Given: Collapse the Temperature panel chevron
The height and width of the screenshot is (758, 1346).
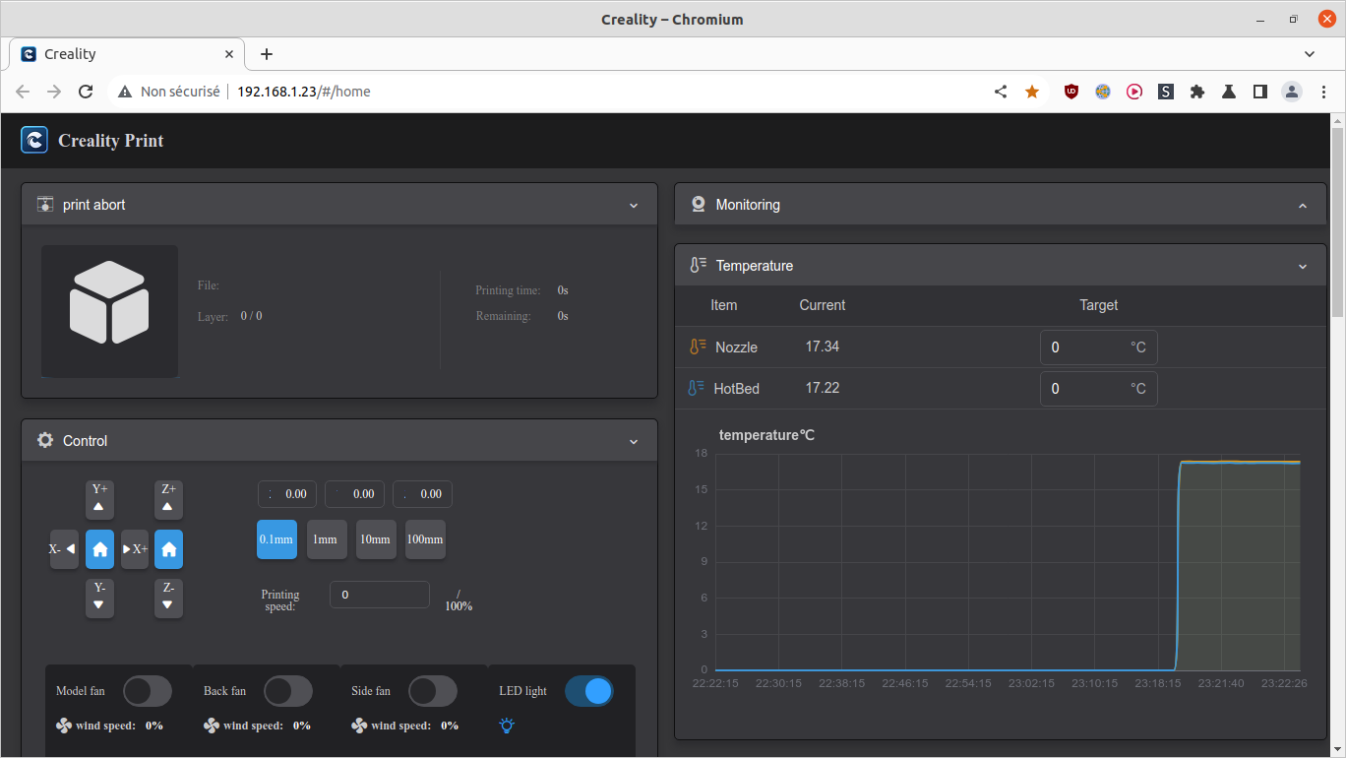Looking at the screenshot, I should pyautogui.click(x=1303, y=267).
